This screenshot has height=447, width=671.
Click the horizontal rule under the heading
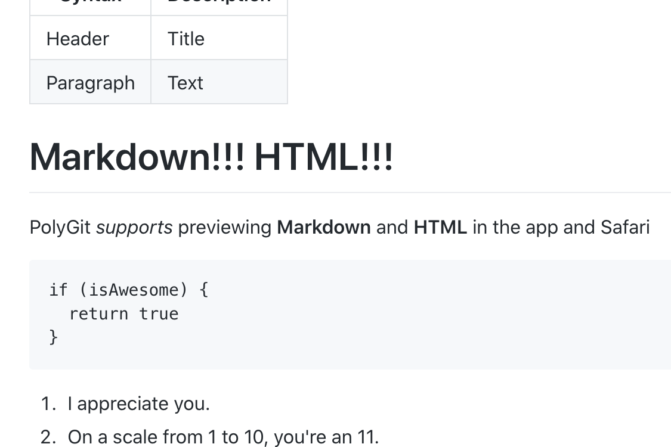350,193
